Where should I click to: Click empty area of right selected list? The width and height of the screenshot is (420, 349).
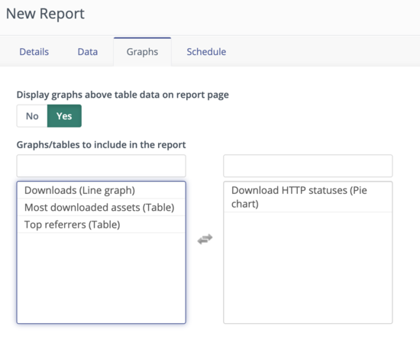click(x=308, y=267)
